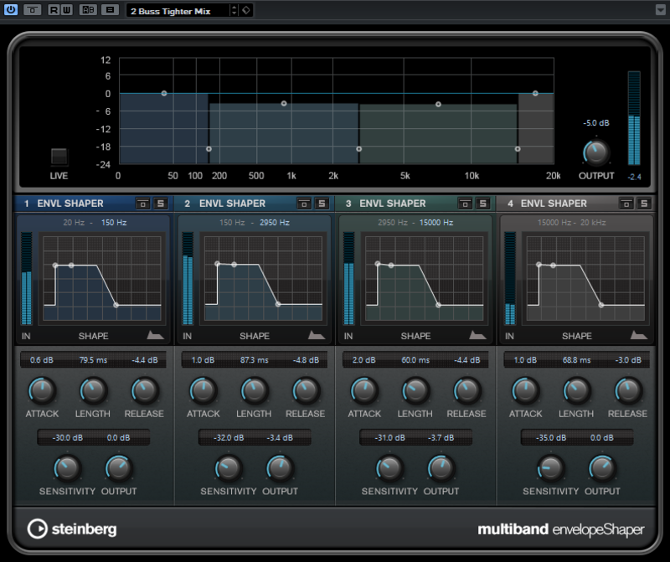The height and width of the screenshot is (562, 670).
Task: Click the '-5.0 dB' main output value
Action: pos(596,123)
